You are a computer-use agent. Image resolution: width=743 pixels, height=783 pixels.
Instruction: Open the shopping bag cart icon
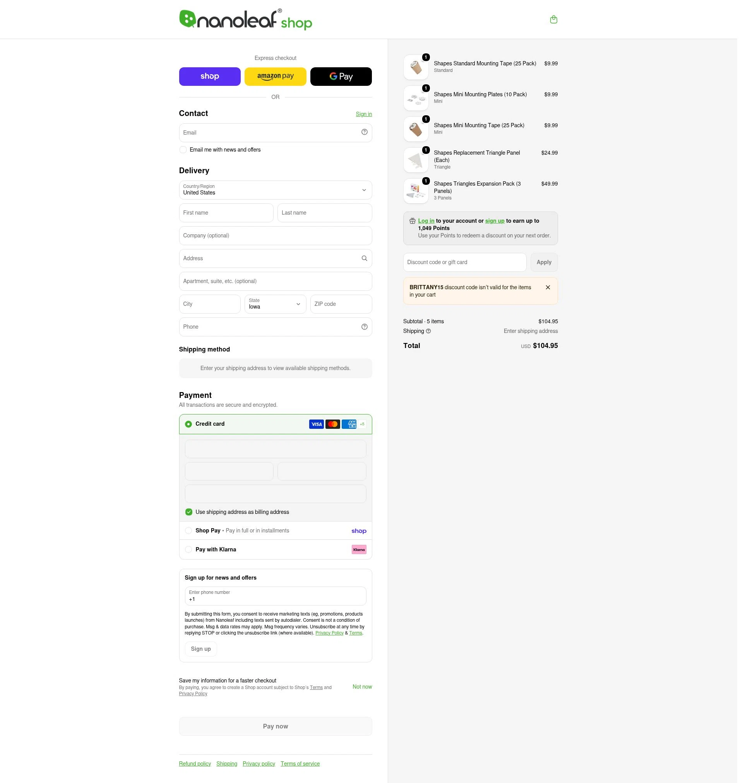tap(558, 19)
